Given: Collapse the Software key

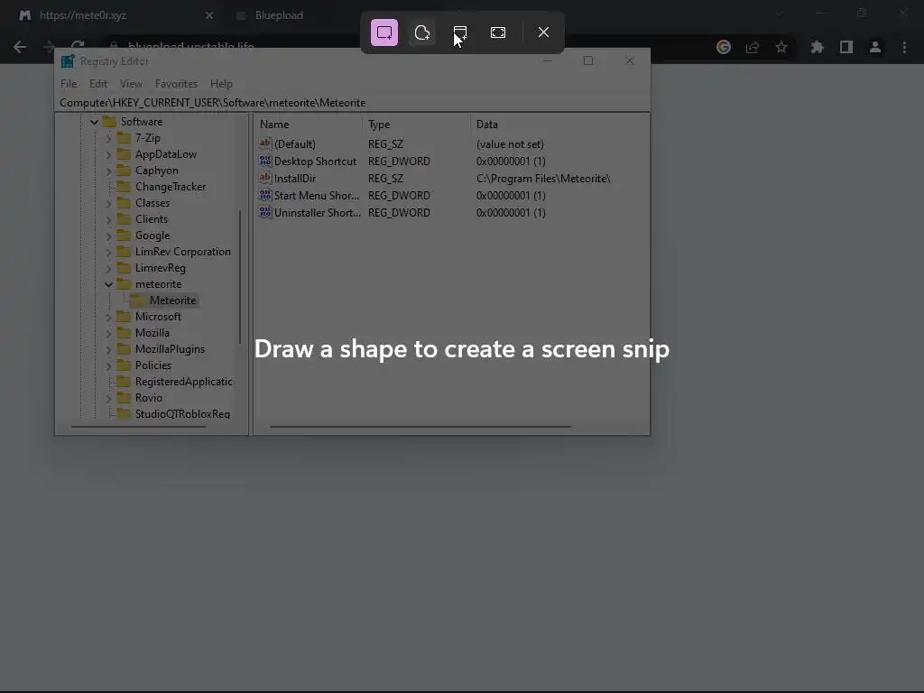Looking at the screenshot, I should coord(94,122).
